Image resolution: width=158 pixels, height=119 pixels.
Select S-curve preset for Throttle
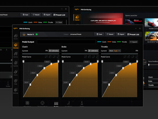137,57
